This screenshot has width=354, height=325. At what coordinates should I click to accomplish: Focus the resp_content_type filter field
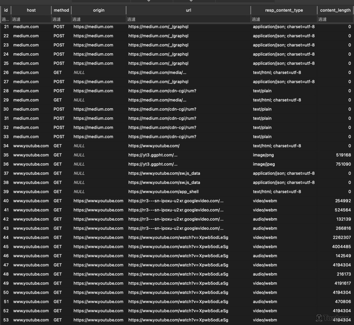[284, 19]
